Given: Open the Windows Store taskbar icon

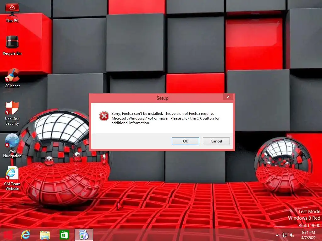Looking at the screenshot, I should (64, 235).
